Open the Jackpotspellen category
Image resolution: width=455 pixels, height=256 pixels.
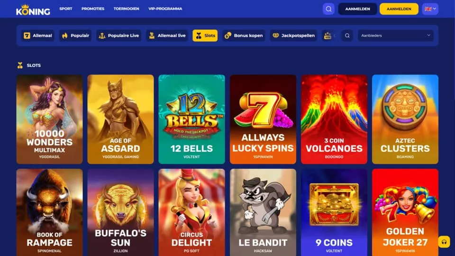(293, 36)
